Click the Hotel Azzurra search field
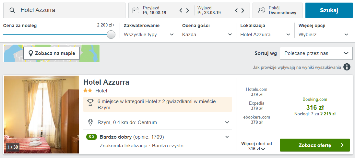 pos(64,10)
